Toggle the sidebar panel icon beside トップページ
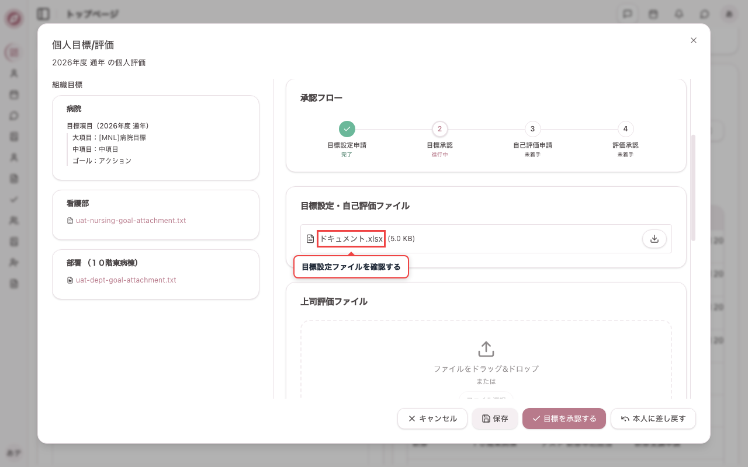 (x=43, y=14)
